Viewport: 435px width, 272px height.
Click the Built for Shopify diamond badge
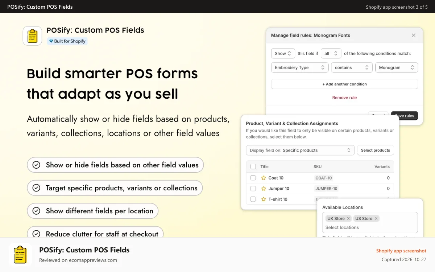[x=67, y=41]
